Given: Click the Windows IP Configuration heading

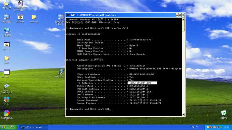Looking at the screenshot, I should [x=83, y=34].
